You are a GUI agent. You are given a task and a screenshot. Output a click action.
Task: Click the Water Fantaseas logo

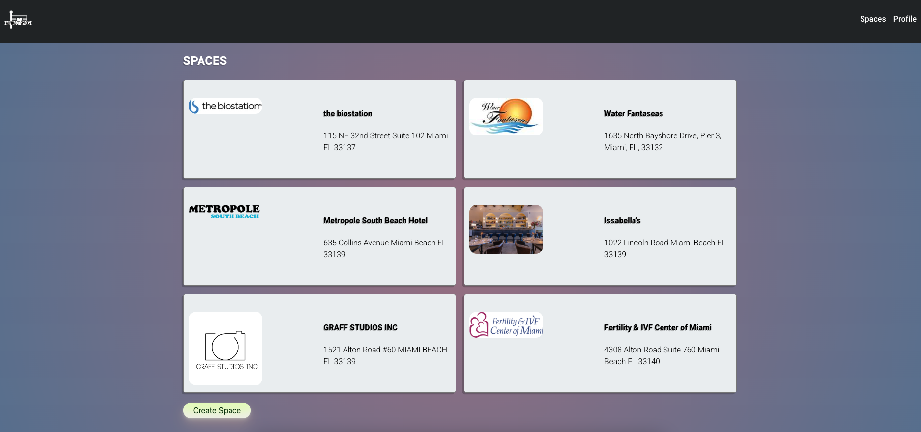[x=506, y=116]
